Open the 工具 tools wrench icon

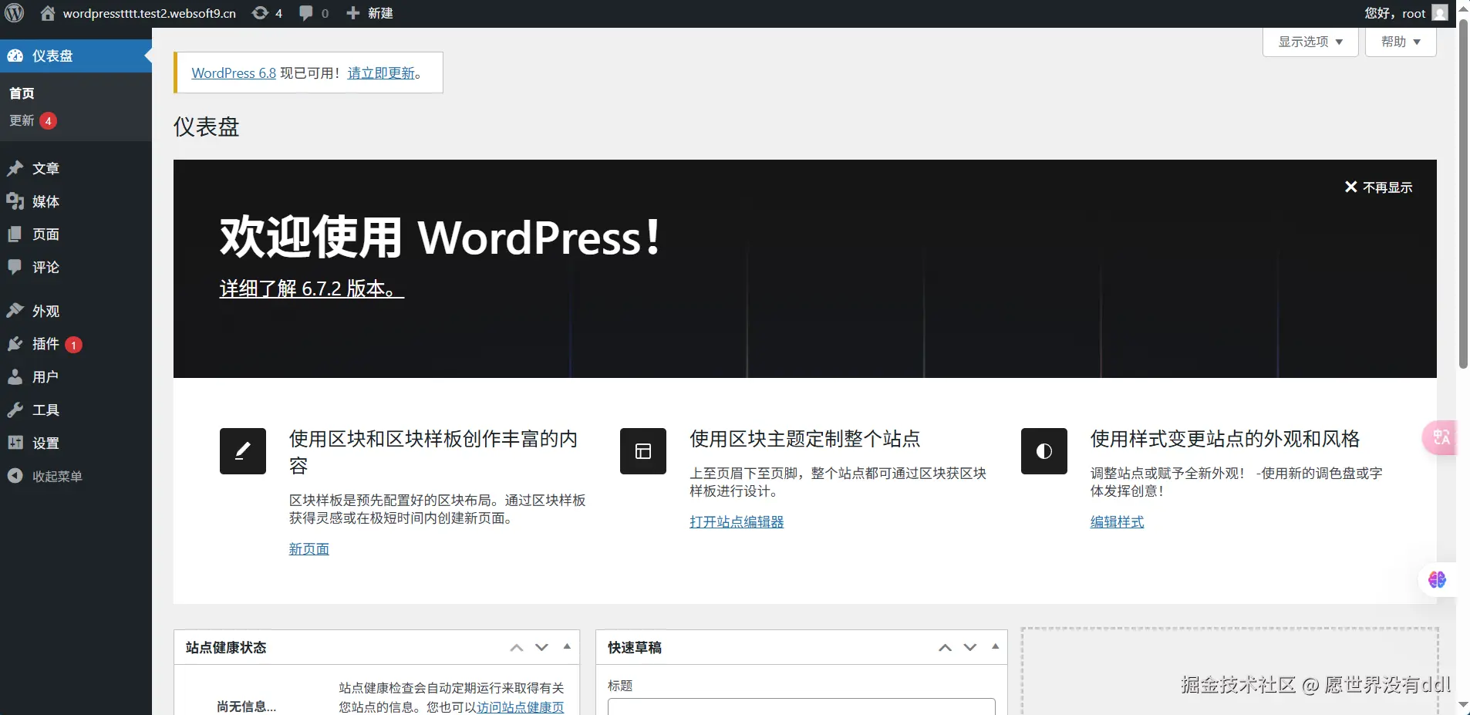click(15, 410)
